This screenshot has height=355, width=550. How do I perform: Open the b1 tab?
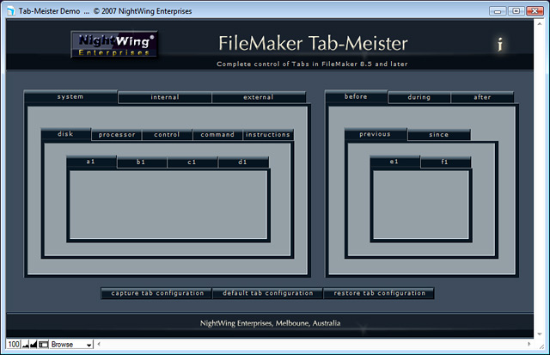click(141, 162)
